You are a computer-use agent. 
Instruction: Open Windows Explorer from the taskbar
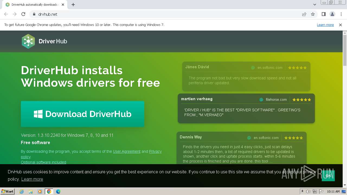31,191
